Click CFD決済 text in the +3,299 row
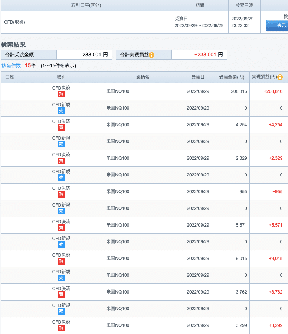This screenshot has width=288, height=334. click(61, 322)
